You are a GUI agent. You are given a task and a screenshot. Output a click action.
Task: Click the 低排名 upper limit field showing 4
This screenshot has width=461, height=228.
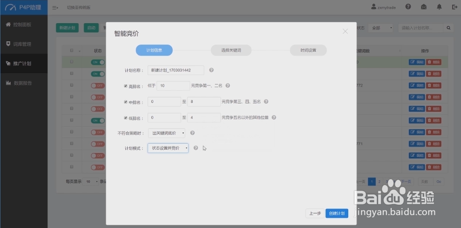204,118
